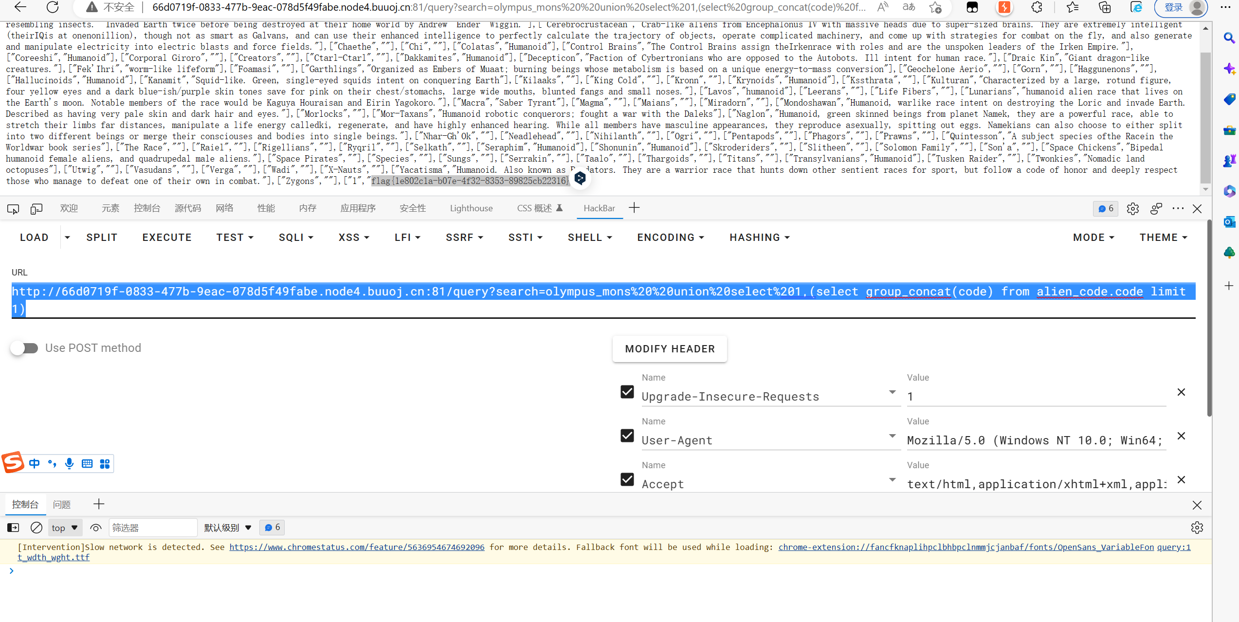Toggle device emulation icon in DevTools
Viewport: 1239px width, 622px height.
(x=36, y=209)
